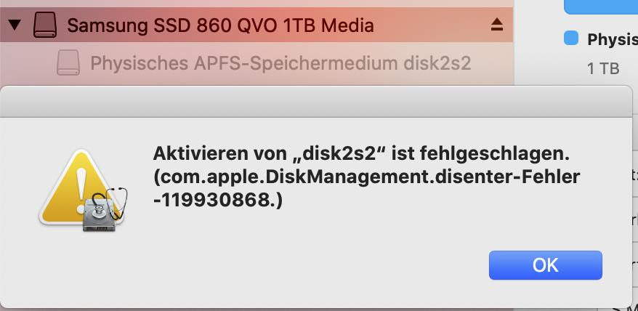This screenshot has width=638, height=311.
Task: Click the 1 TB capacity text
Action: [x=602, y=68]
